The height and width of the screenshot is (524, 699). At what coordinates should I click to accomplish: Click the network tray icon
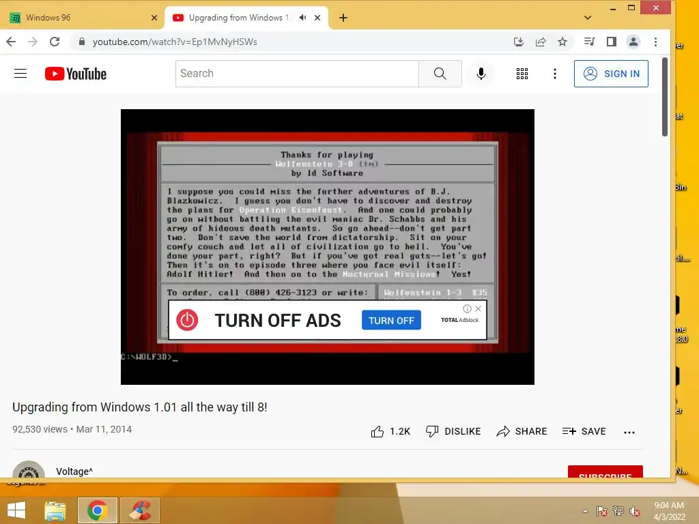point(618,510)
